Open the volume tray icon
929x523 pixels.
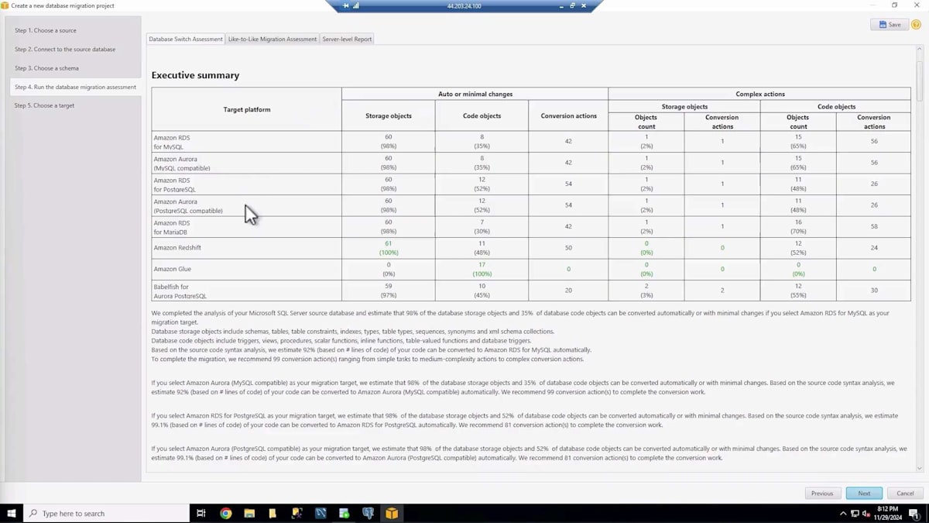(x=866, y=513)
